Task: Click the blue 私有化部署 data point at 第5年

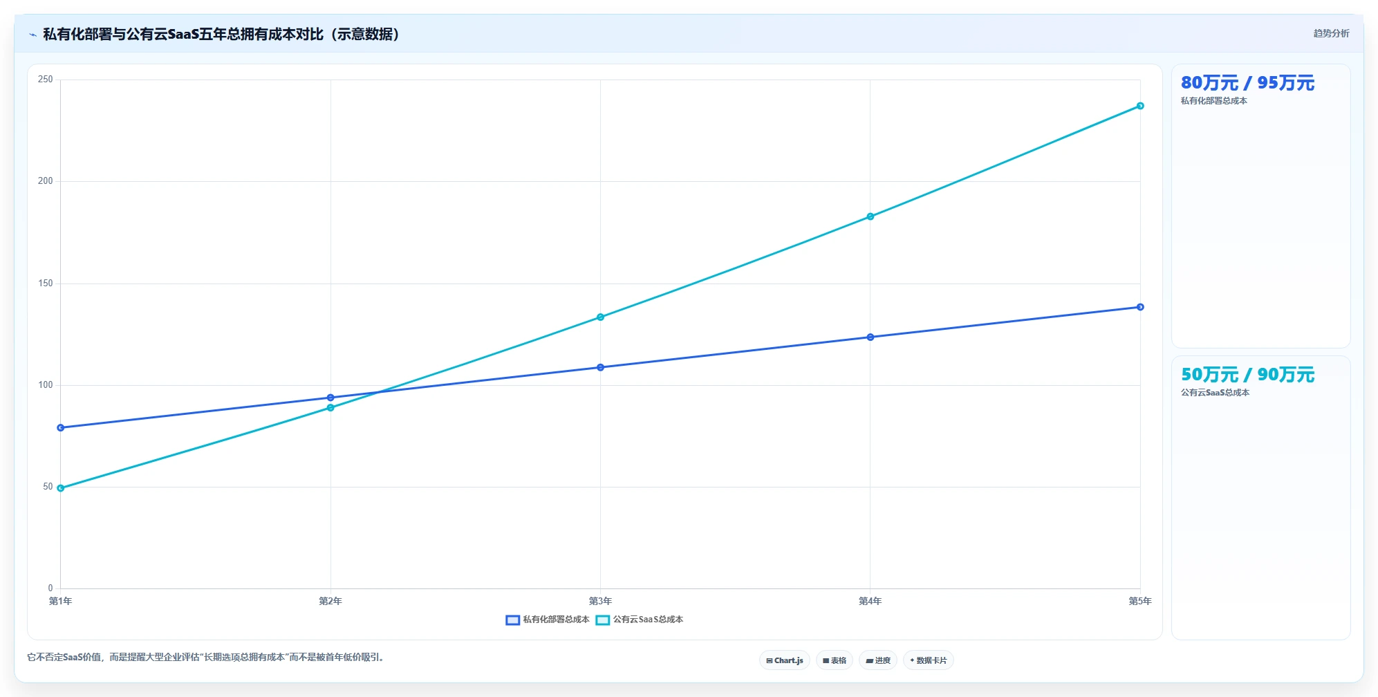Action: (1140, 307)
